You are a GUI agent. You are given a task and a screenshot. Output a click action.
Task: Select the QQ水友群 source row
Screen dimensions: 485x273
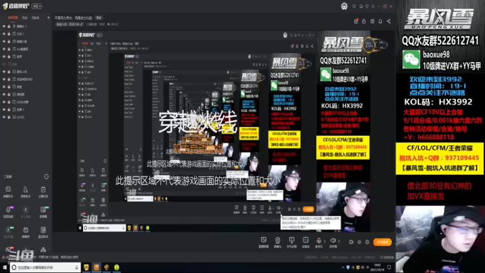coord(26,102)
